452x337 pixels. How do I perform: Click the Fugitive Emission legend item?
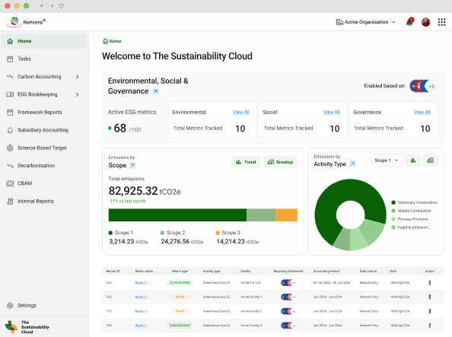(x=411, y=227)
